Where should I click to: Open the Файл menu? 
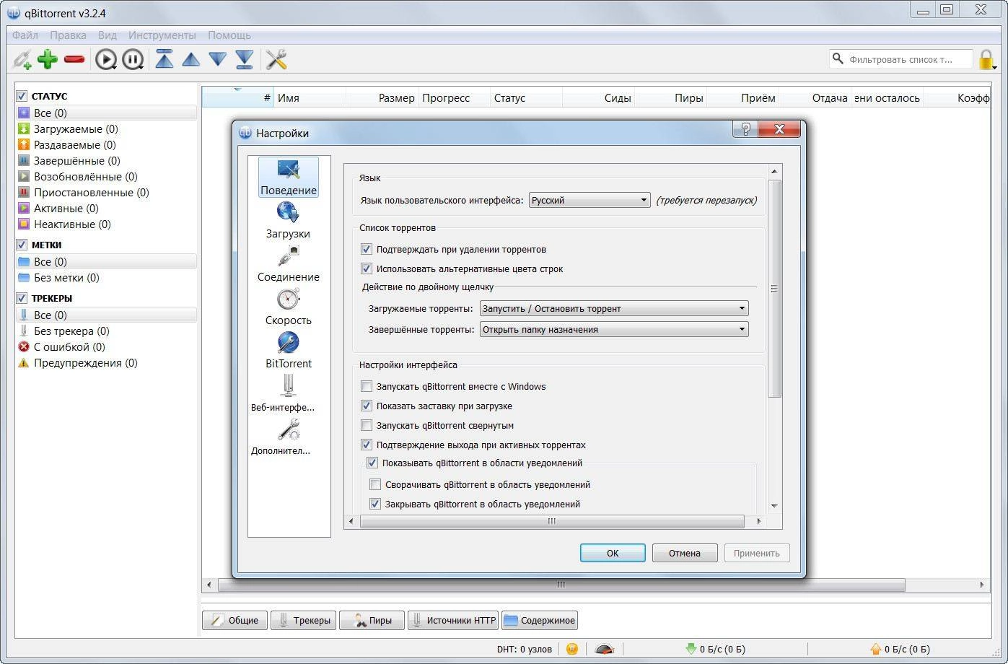25,35
